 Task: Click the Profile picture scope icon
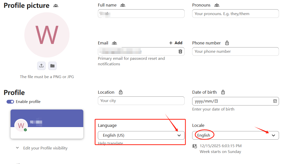56,6
